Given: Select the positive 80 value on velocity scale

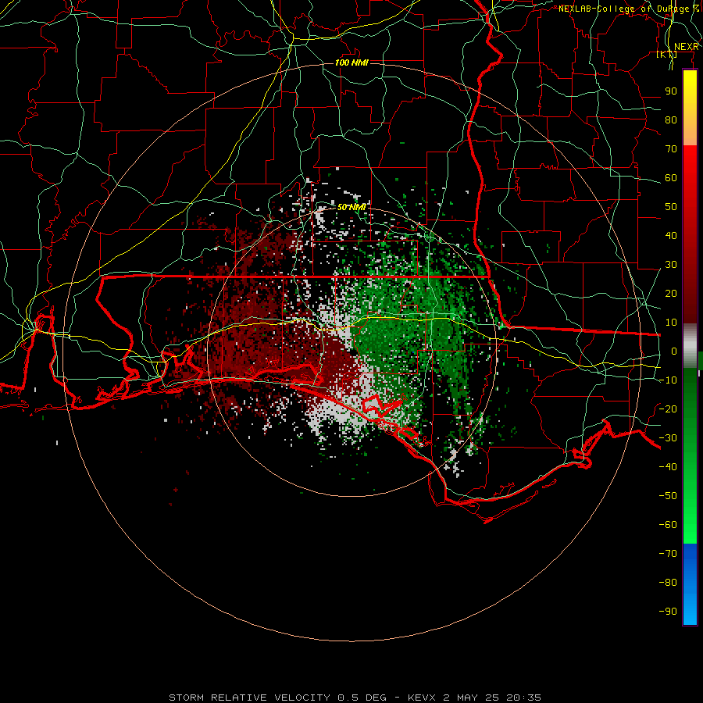Looking at the screenshot, I should coord(671,120).
